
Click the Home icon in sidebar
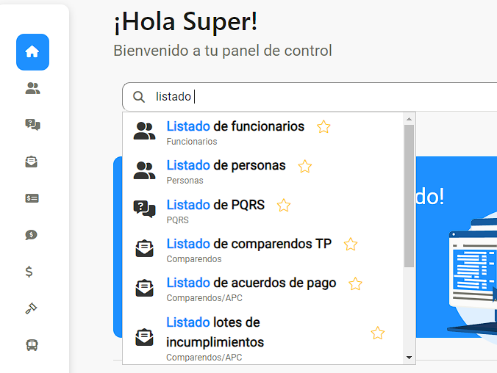pyautogui.click(x=32, y=52)
